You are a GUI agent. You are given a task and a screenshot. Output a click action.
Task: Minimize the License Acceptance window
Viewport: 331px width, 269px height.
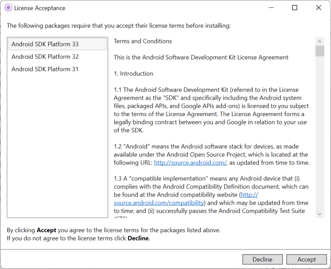point(271,8)
